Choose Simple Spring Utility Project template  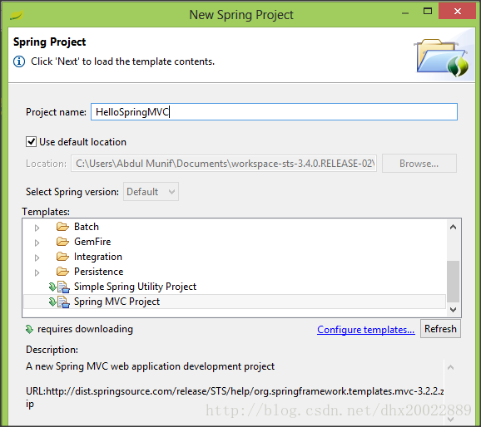pyautogui.click(x=135, y=287)
